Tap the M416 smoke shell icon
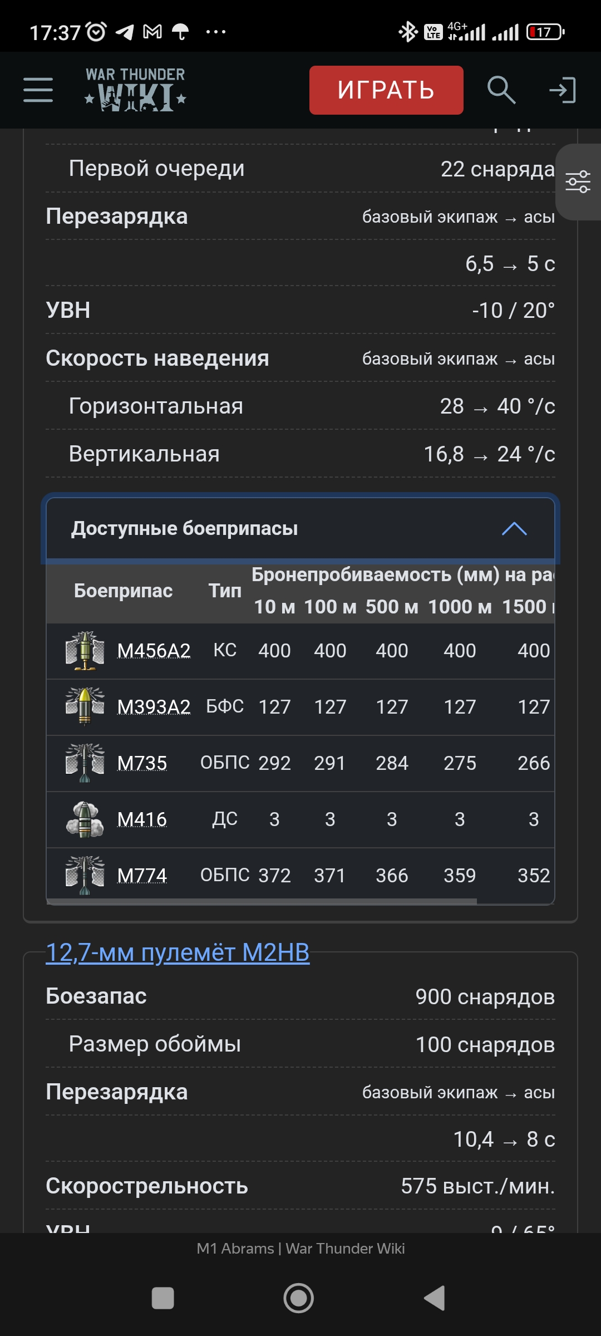 (85, 819)
